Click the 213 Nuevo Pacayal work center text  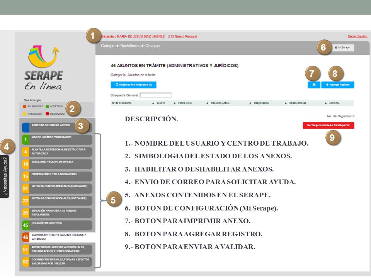point(183,36)
